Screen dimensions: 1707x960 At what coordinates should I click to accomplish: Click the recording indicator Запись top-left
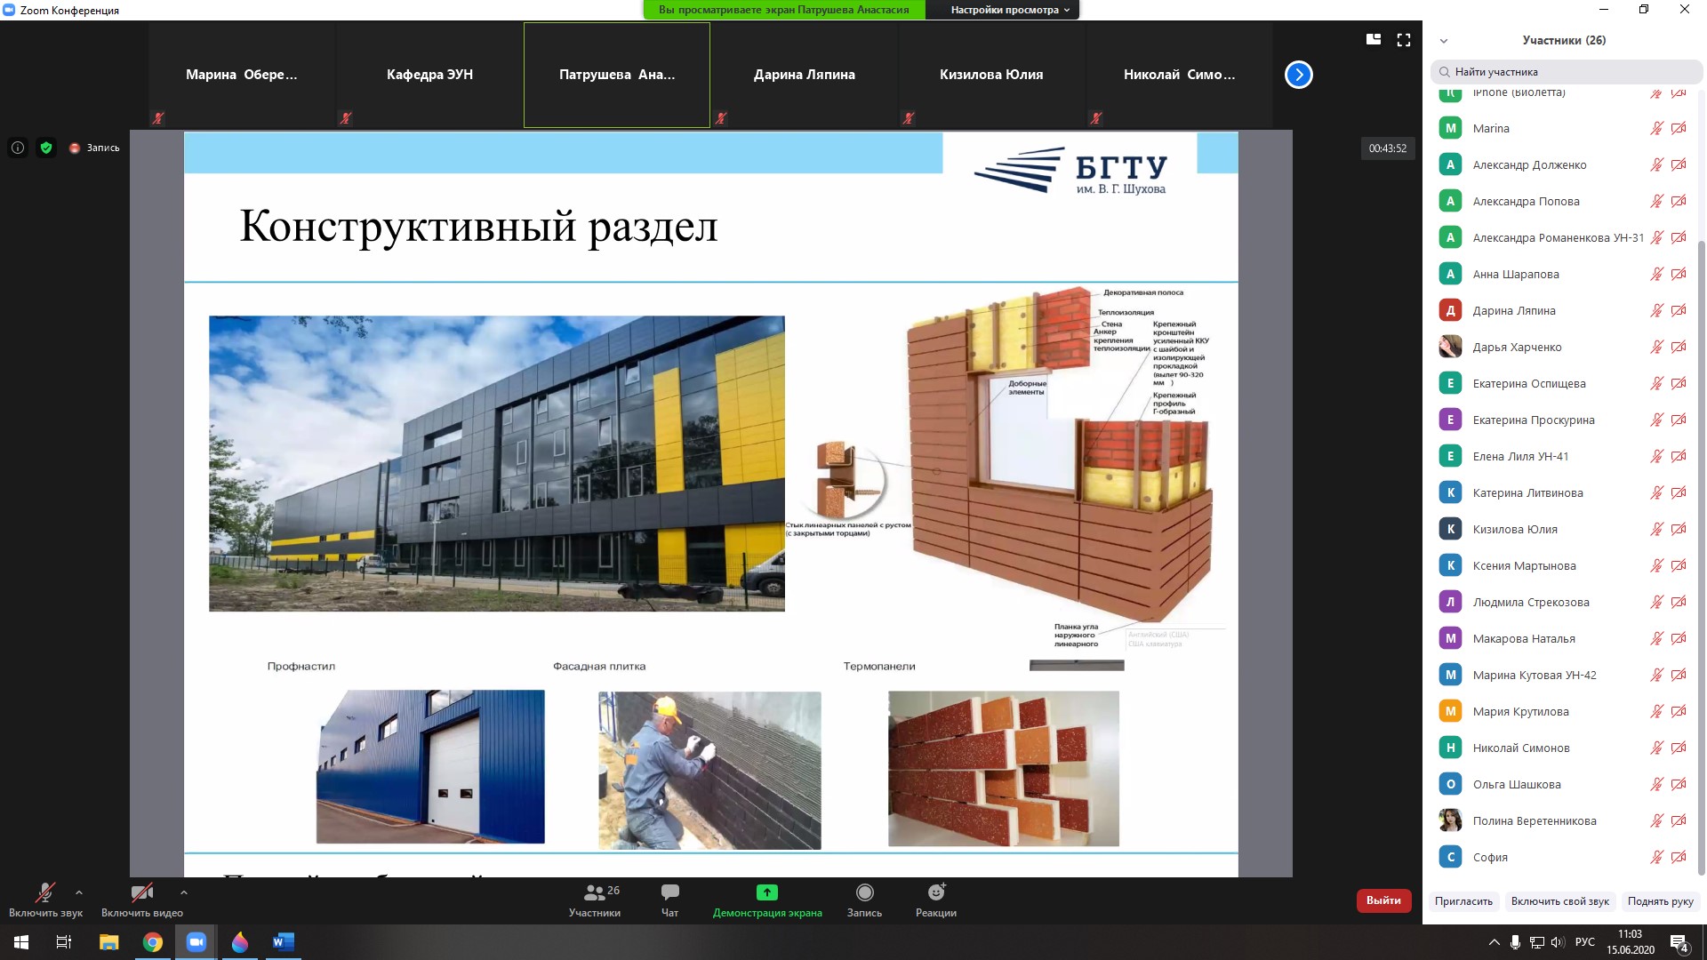click(94, 148)
